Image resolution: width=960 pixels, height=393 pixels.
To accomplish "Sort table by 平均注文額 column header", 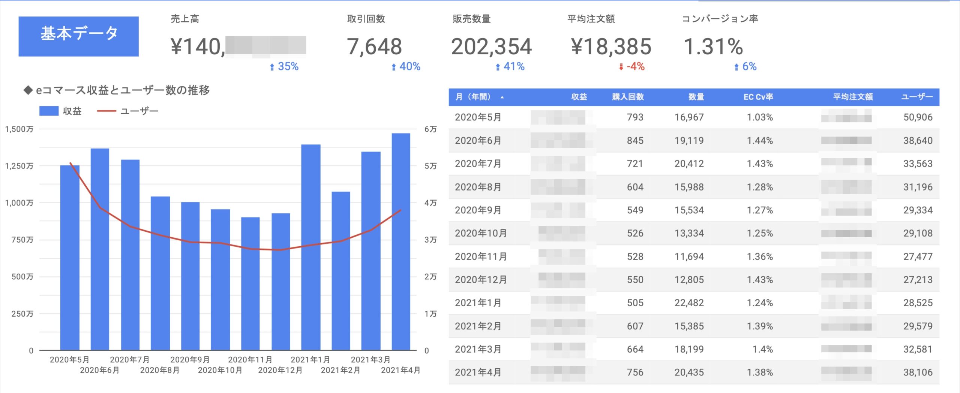I will [853, 97].
